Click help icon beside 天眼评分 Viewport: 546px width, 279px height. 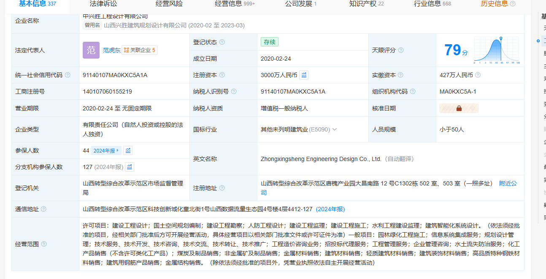[401, 50]
